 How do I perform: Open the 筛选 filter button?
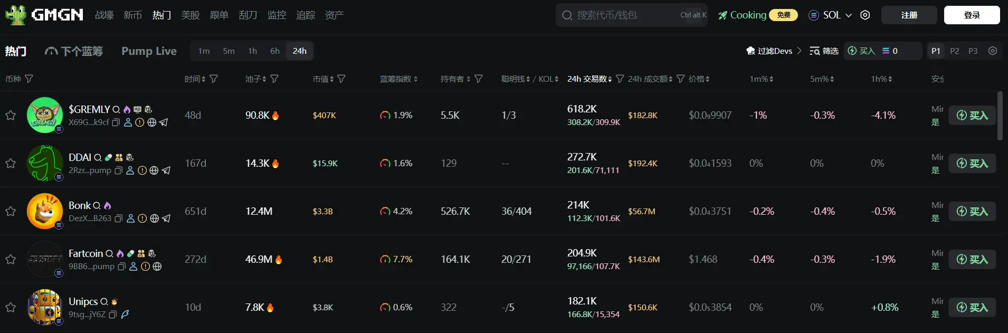coord(824,51)
